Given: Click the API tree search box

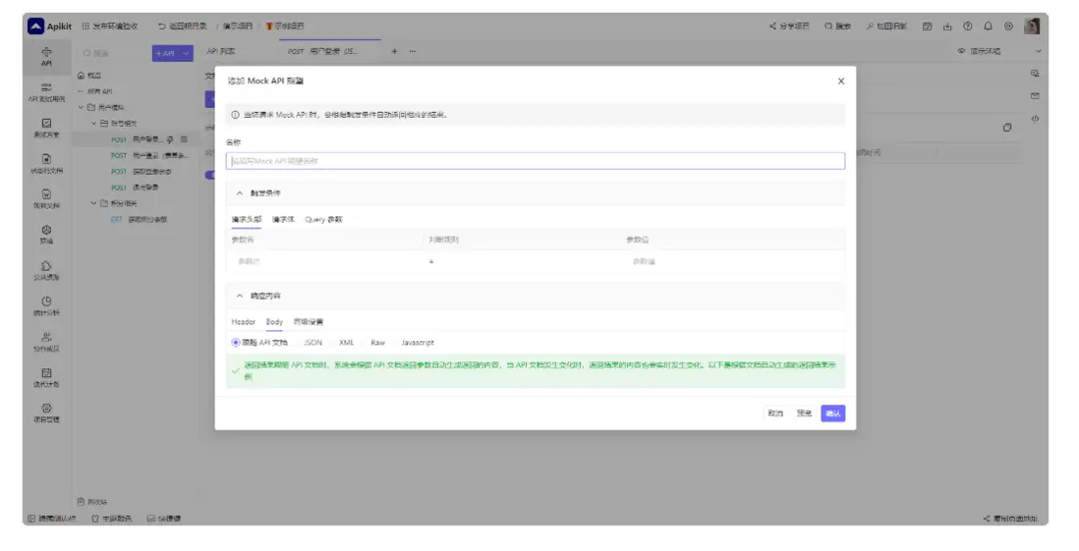Looking at the screenshot, I should tap(113, 53).
